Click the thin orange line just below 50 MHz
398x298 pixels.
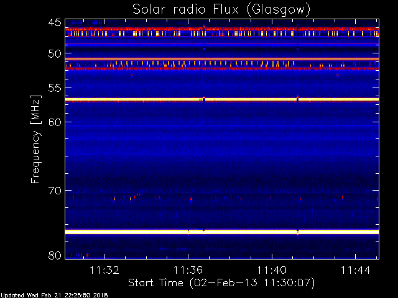pyautogui.click(x=222, y=59)
